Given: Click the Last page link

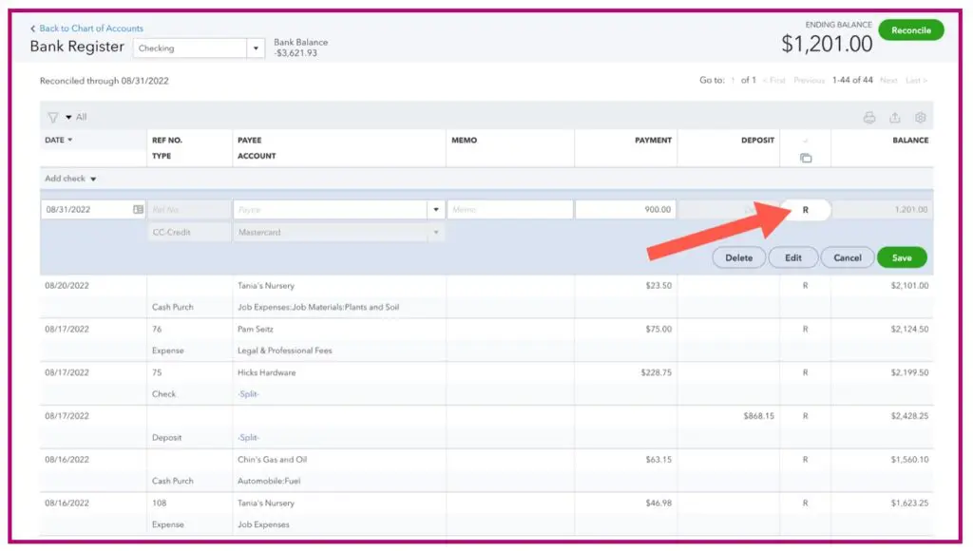Looking at the screenshot, I should (916, 81).
